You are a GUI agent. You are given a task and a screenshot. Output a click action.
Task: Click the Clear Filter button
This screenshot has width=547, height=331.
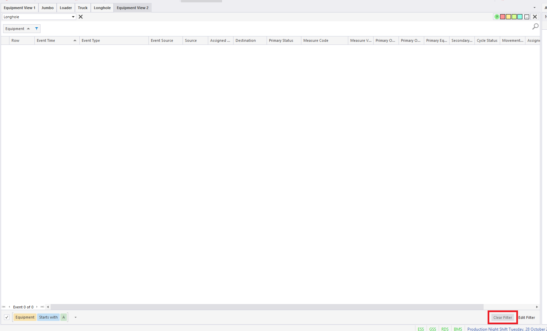pos(502,318)
